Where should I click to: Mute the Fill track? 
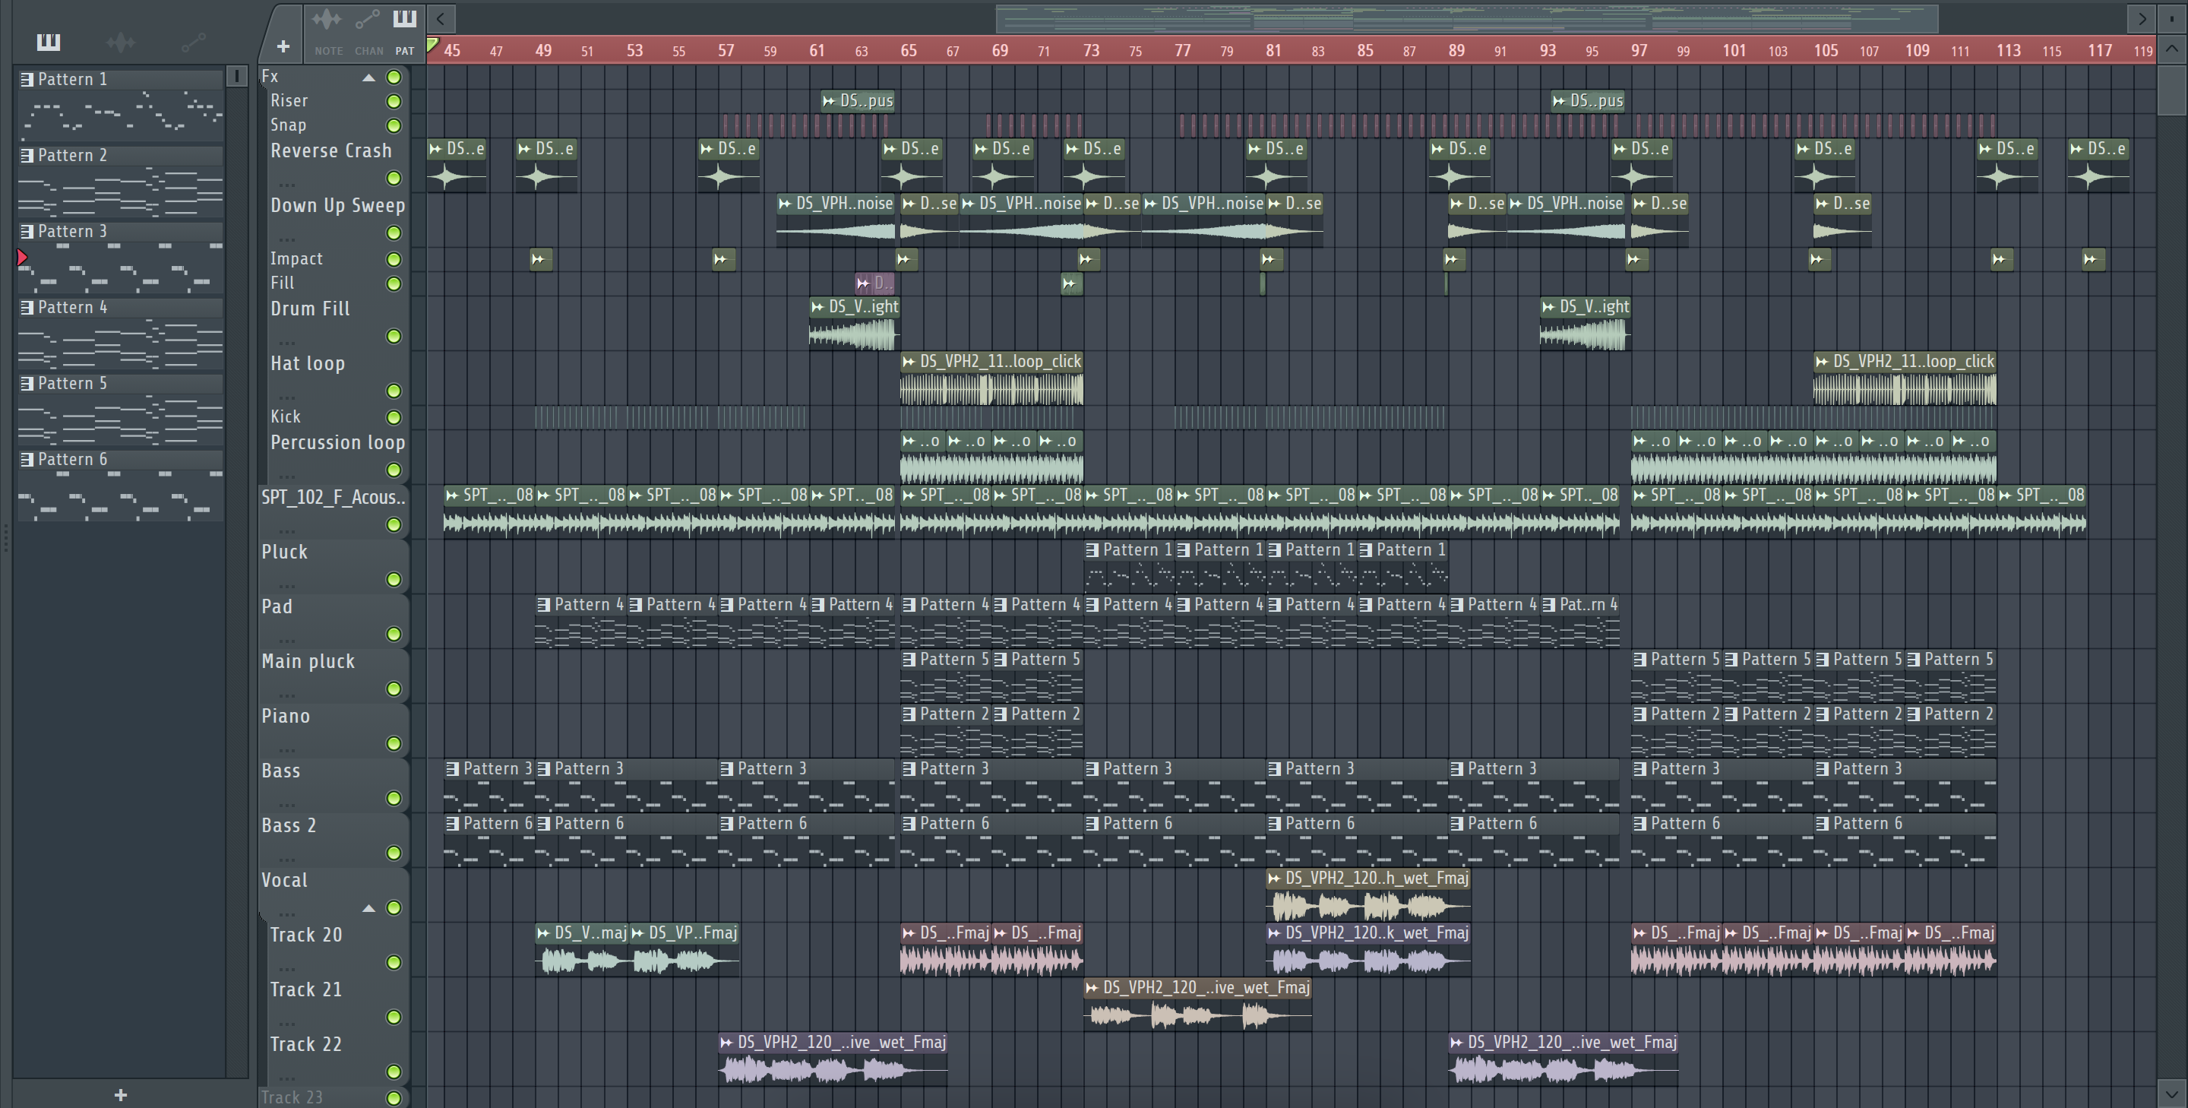click(394, 283)
